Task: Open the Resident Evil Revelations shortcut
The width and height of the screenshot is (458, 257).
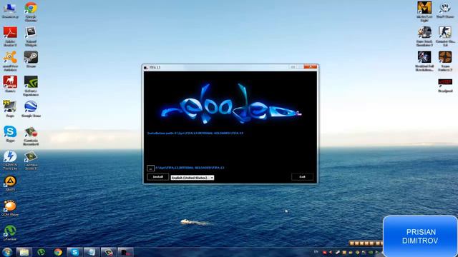Action: 424,61
